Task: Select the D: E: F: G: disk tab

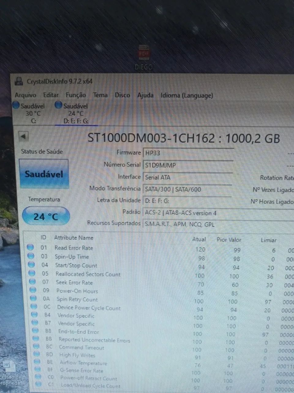Action: pyautogui.click(x=76, y=113)
